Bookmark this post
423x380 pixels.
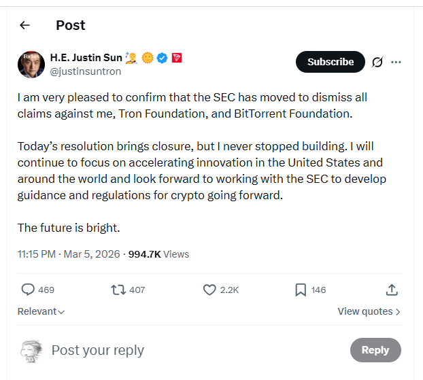pos(301,290)
